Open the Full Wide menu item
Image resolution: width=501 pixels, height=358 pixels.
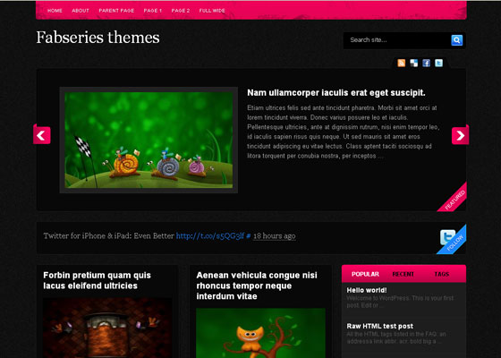(x=212, y=11)
